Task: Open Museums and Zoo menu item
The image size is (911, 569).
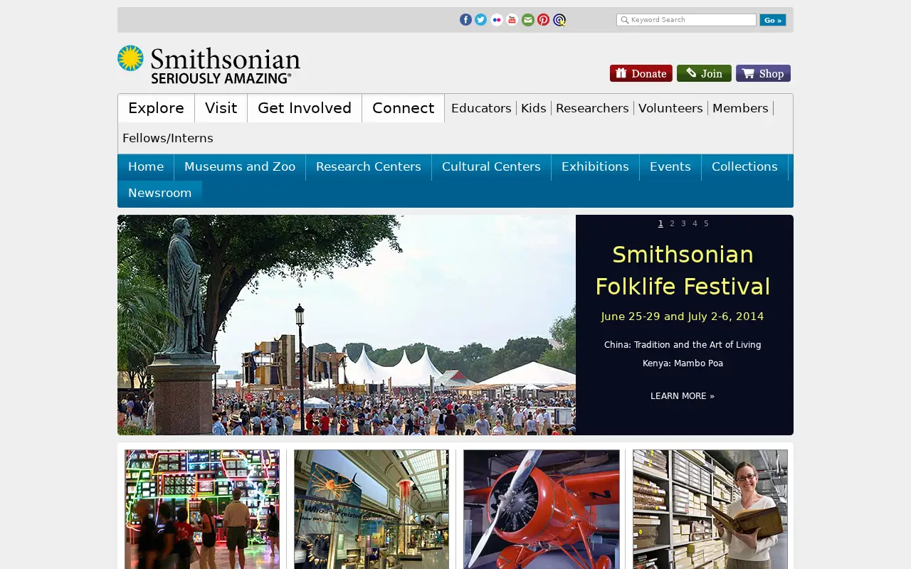Action: click(240, 166)
